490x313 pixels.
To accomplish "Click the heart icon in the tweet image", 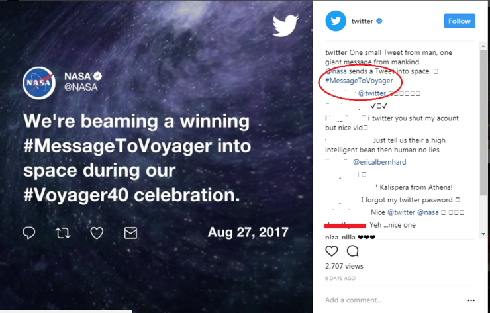I will tap(97, 232).
